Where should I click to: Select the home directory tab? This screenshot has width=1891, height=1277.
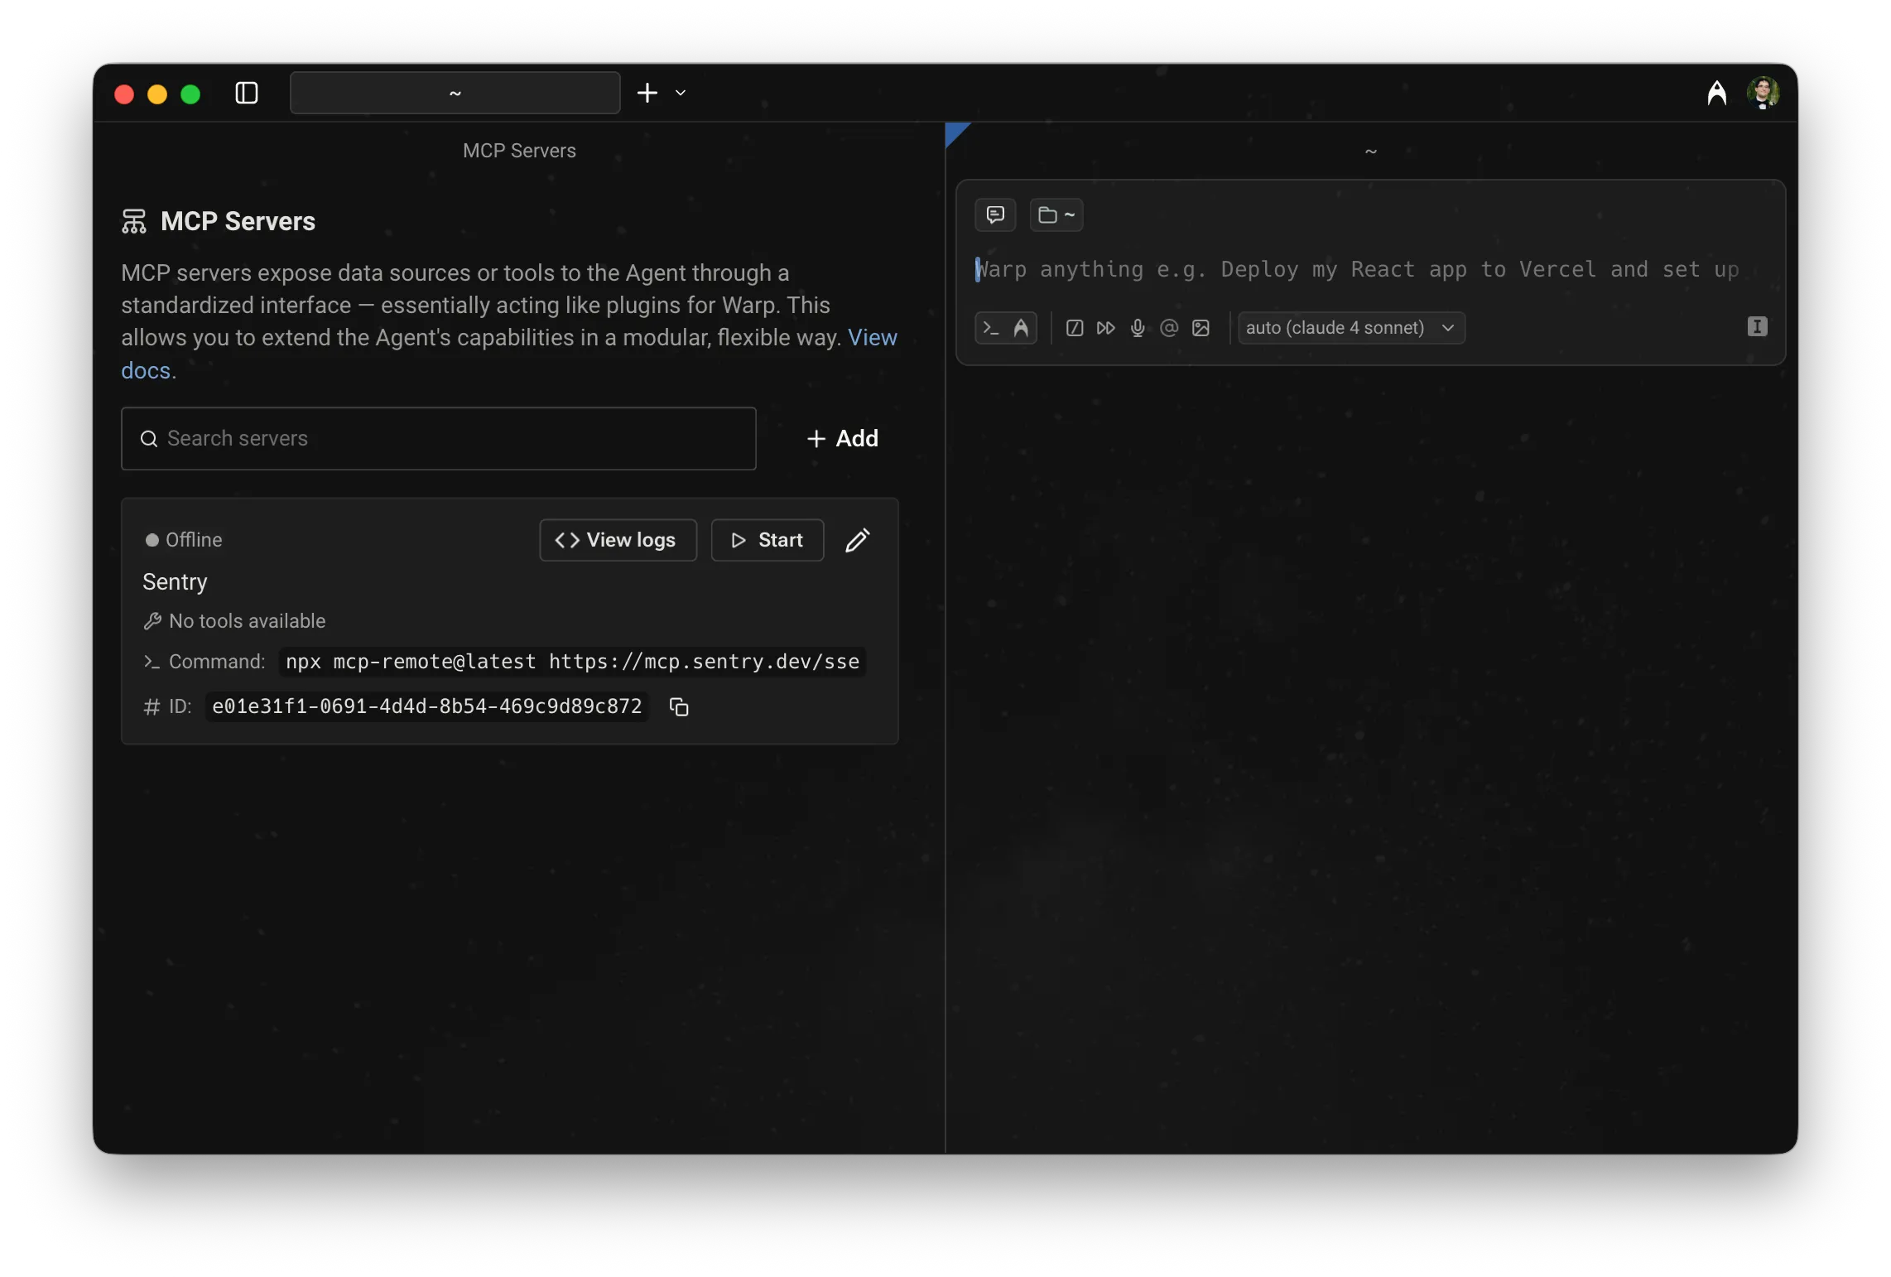point(455,93)
